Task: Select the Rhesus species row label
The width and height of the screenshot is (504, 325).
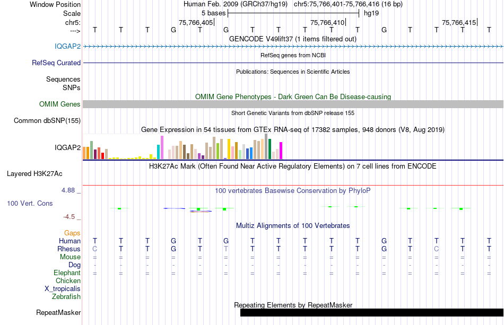Action: (69, 249)
